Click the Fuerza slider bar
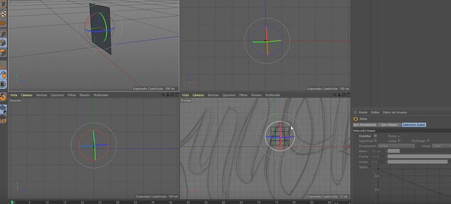The width and height of the screenshot is (451, 204). pos(419,157)
